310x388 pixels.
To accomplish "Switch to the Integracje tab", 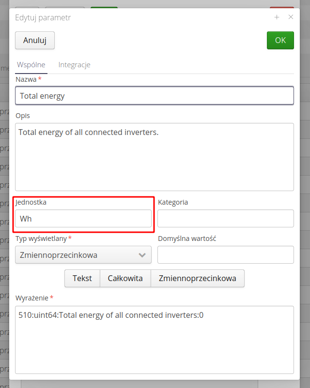I will coord(74,64).
